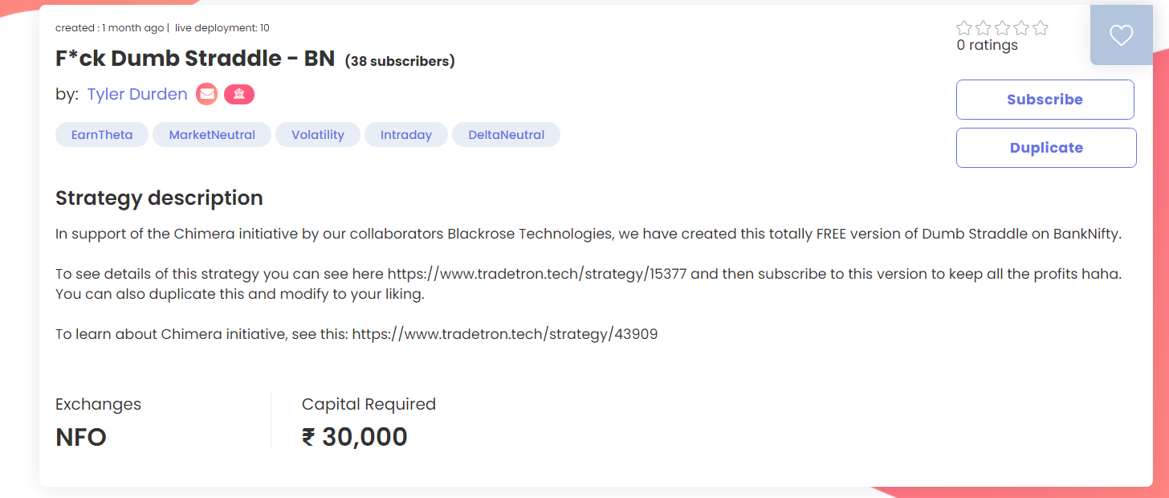The width and height of the screenshot is (1169, 498).
Task: Click the 0 ratings label
Action: pos(988,46)
